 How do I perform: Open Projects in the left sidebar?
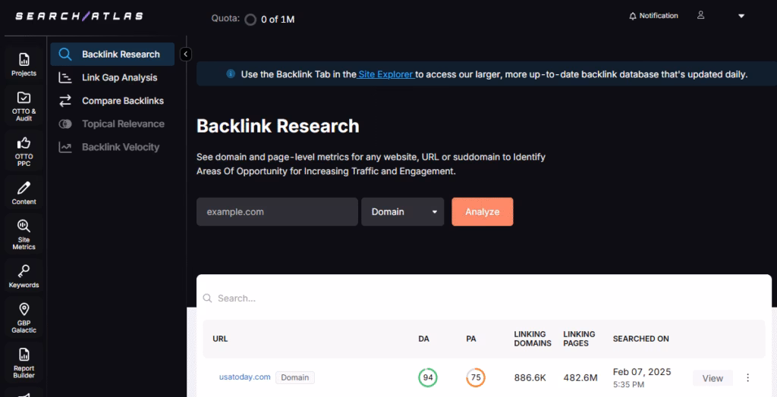point(24,64)
